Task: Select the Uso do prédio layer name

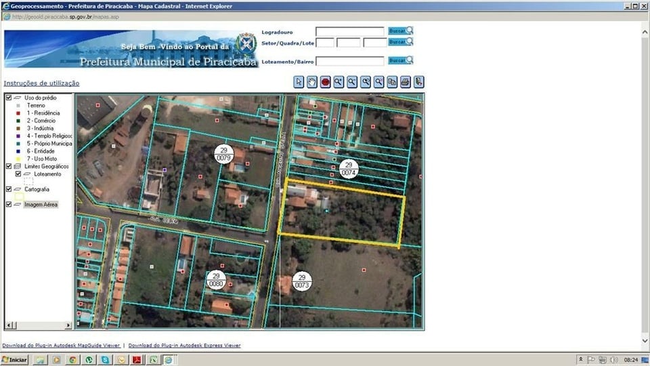Action: pyautogui.click(x=40, y=98)
